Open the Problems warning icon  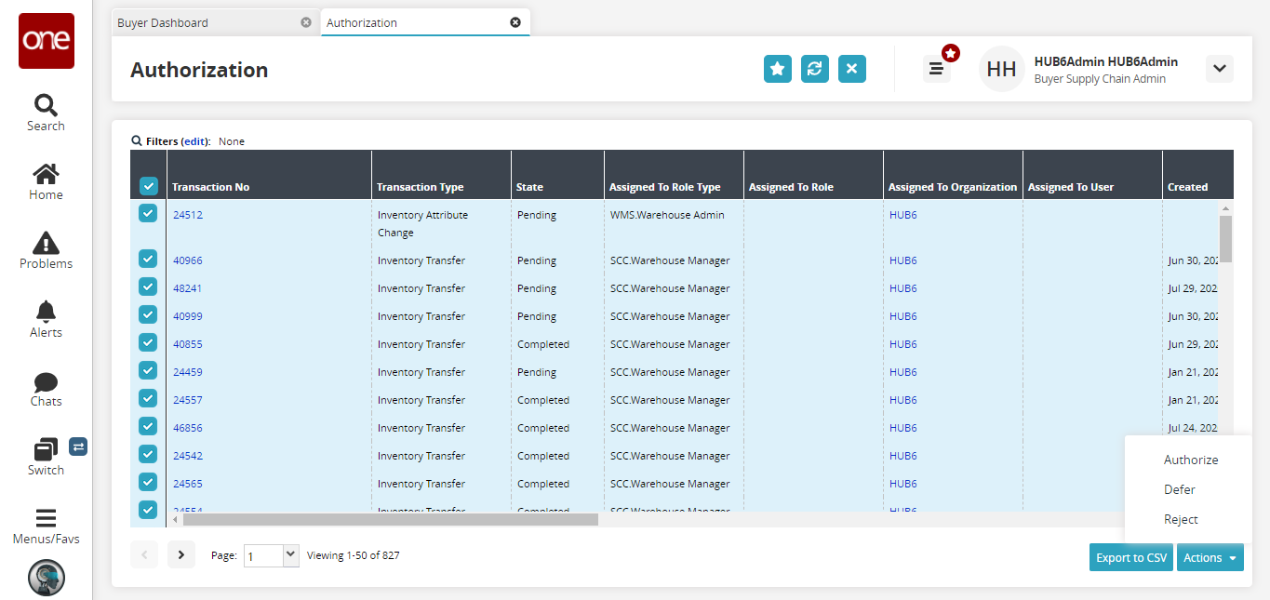pos(46,243)
